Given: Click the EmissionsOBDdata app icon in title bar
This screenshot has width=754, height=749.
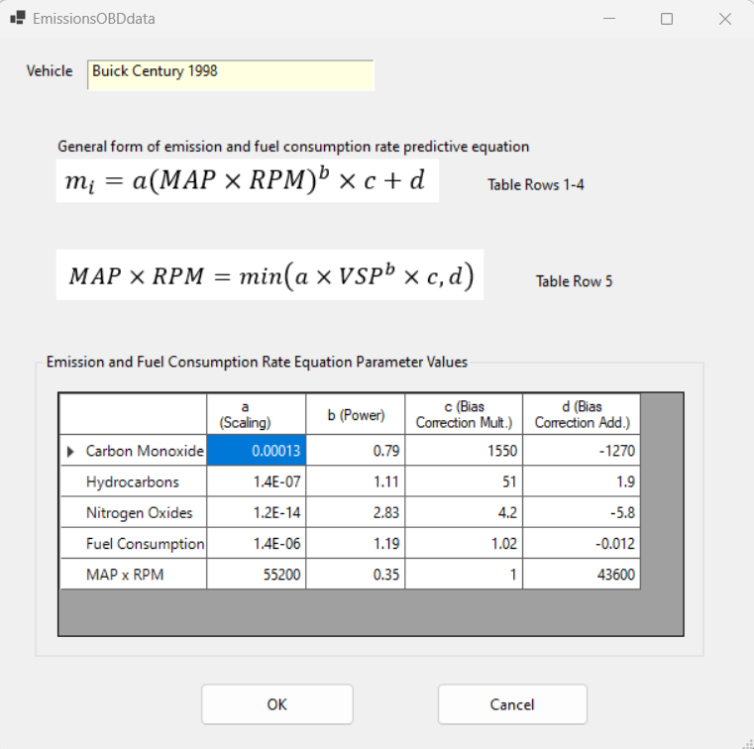Looking at the screenshot, I should (18, 18).
